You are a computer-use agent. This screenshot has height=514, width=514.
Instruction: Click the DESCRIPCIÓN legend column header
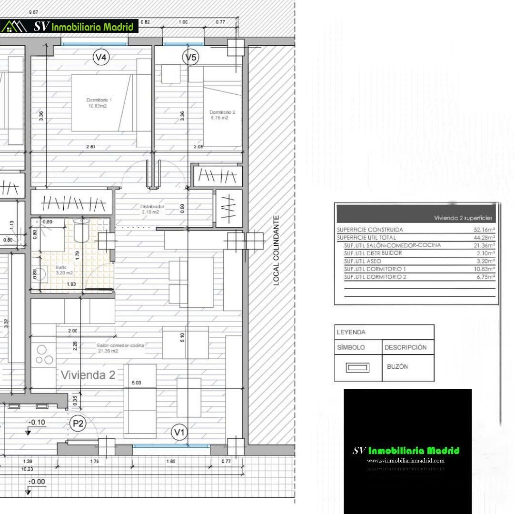pos(405,347)
